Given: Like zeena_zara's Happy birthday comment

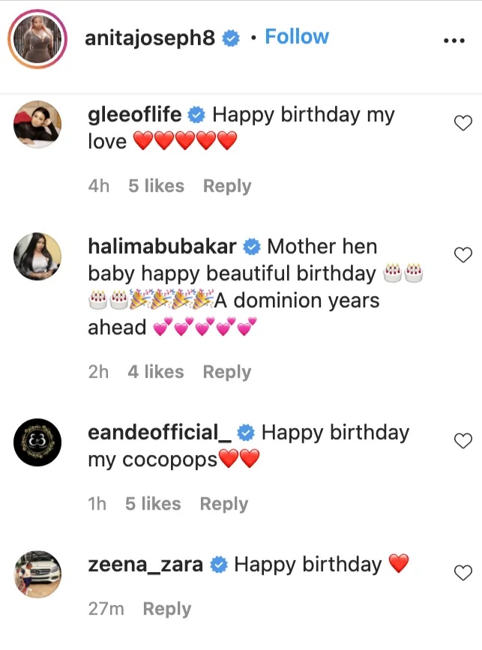Looking at the screenshot, I should [x=463, y=574].
